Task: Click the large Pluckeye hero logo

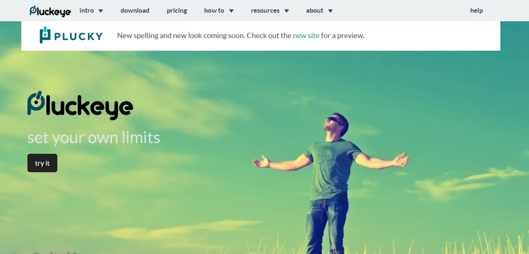Action: tap(80, 106)
